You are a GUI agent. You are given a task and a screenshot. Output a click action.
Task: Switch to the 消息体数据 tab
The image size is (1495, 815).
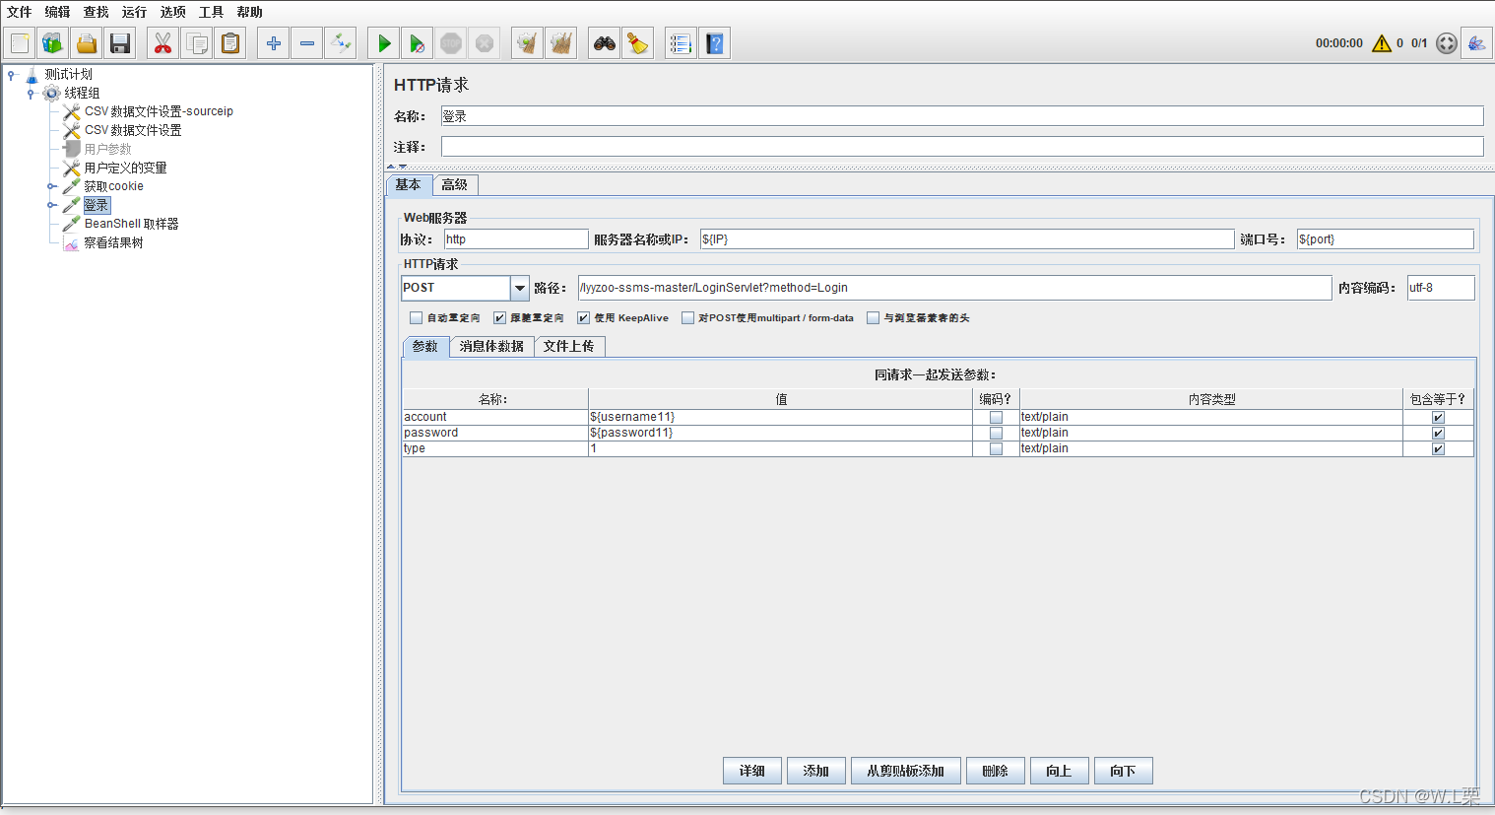[491, 347]
